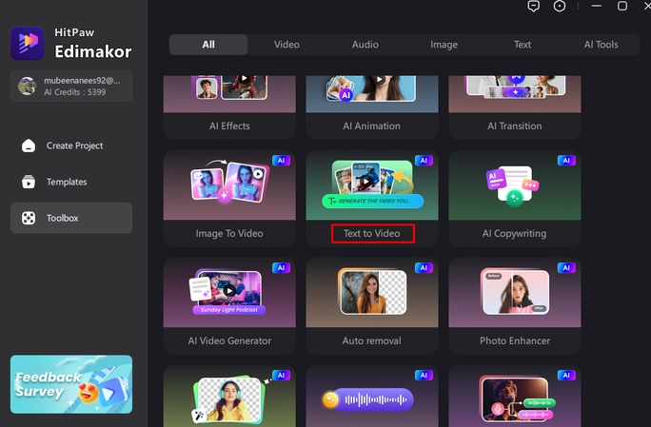Click the 'AI Video Generator' label

[x=229, y=340]
